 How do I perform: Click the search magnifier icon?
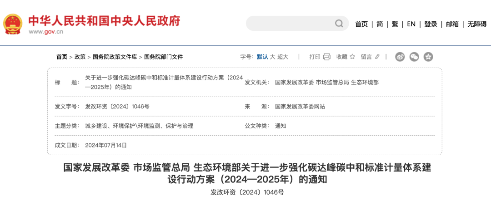tap(339, 24)
